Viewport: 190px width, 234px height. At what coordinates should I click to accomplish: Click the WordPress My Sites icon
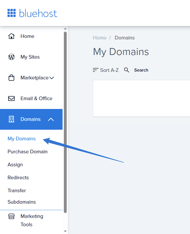pyautogui.click(x=11, y=57)
